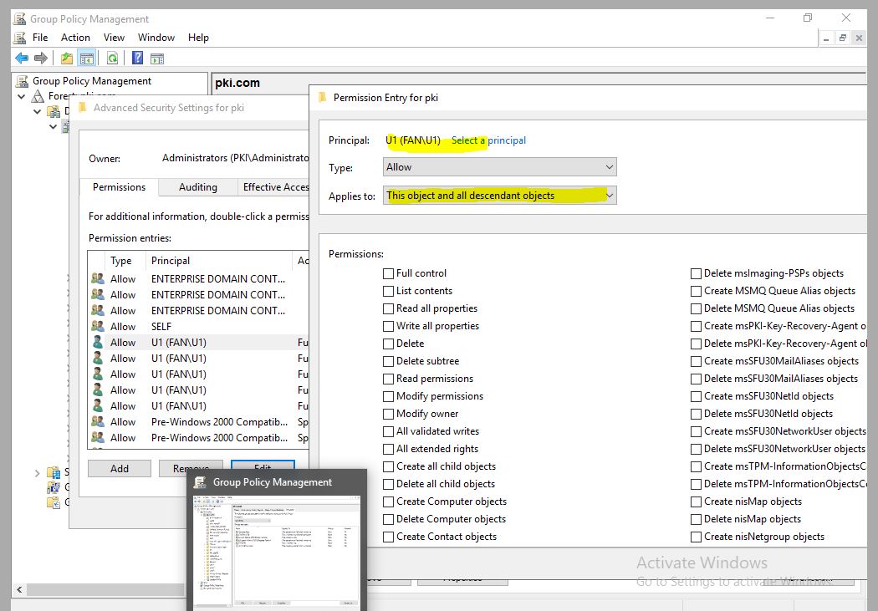
Task: Open the Help menu
Action: (x=198, y=38)
